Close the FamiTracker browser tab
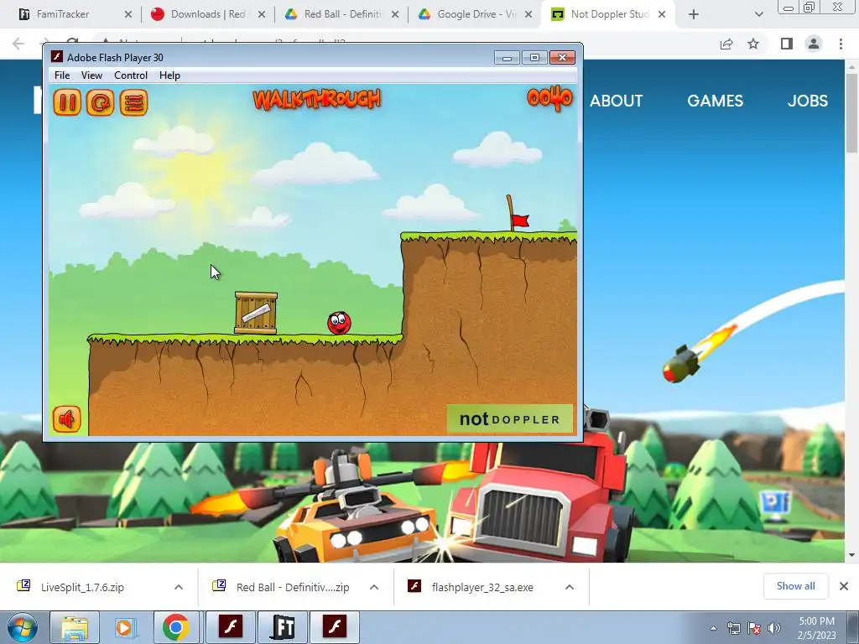Viewport: 859px width, 644px height. tap(128, 14)
